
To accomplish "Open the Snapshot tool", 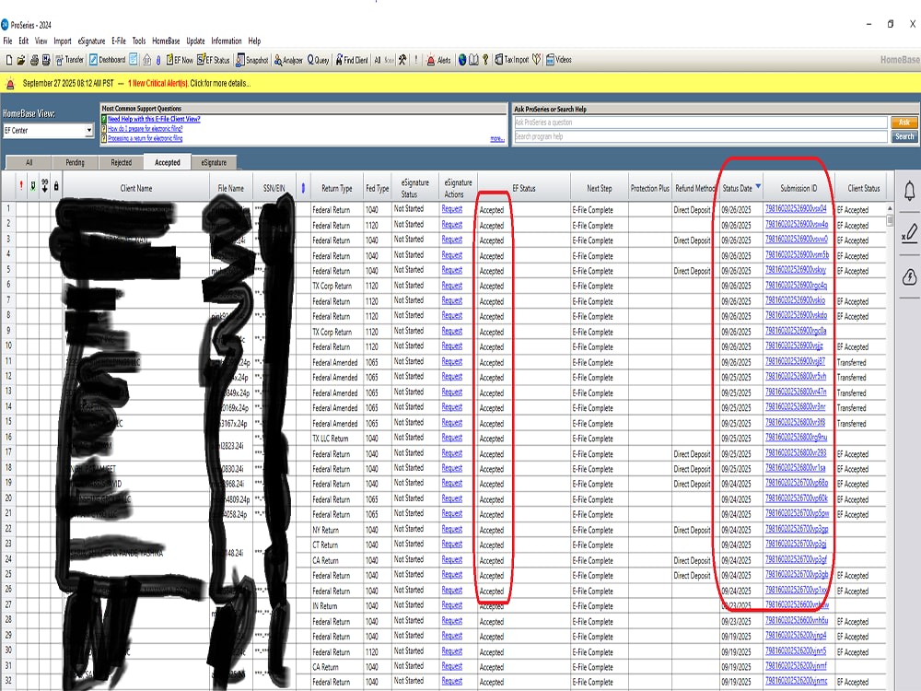I will (252, 60).
